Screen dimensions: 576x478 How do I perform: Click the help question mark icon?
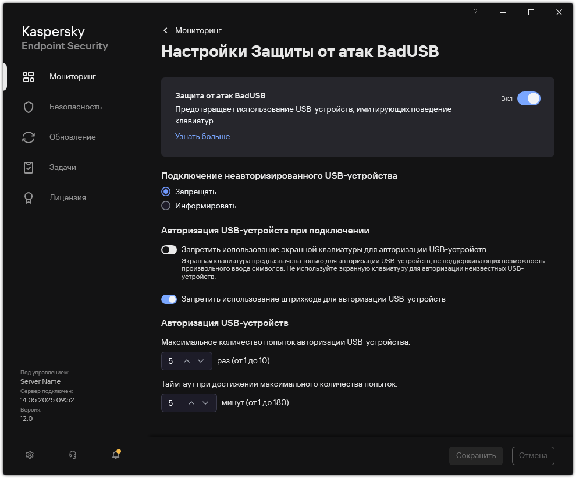click(x=475, y=12)
